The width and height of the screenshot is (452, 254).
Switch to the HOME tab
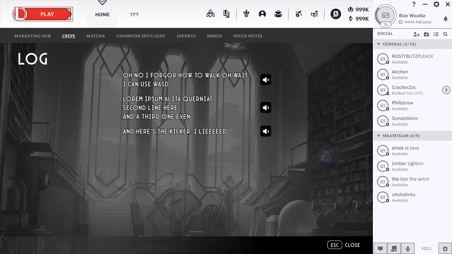[102, 14]
